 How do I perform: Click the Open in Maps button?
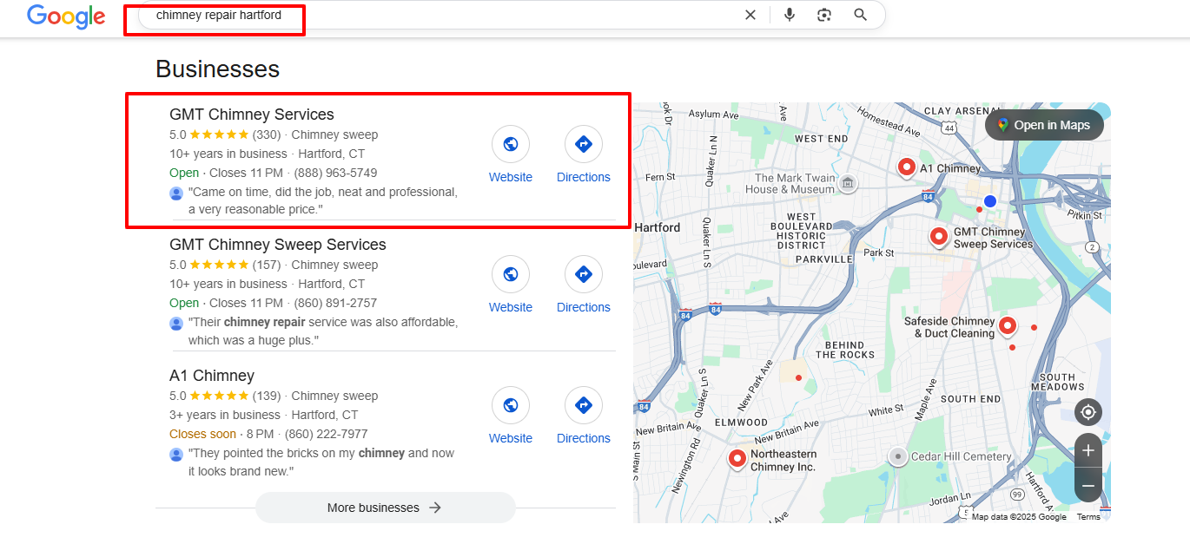click(x=1043, y=125)
